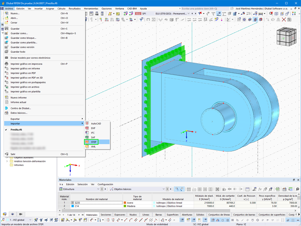The image size is (301, 226).
Task: Open the CAD-BIM menu
Action: [x=132, y=8]
